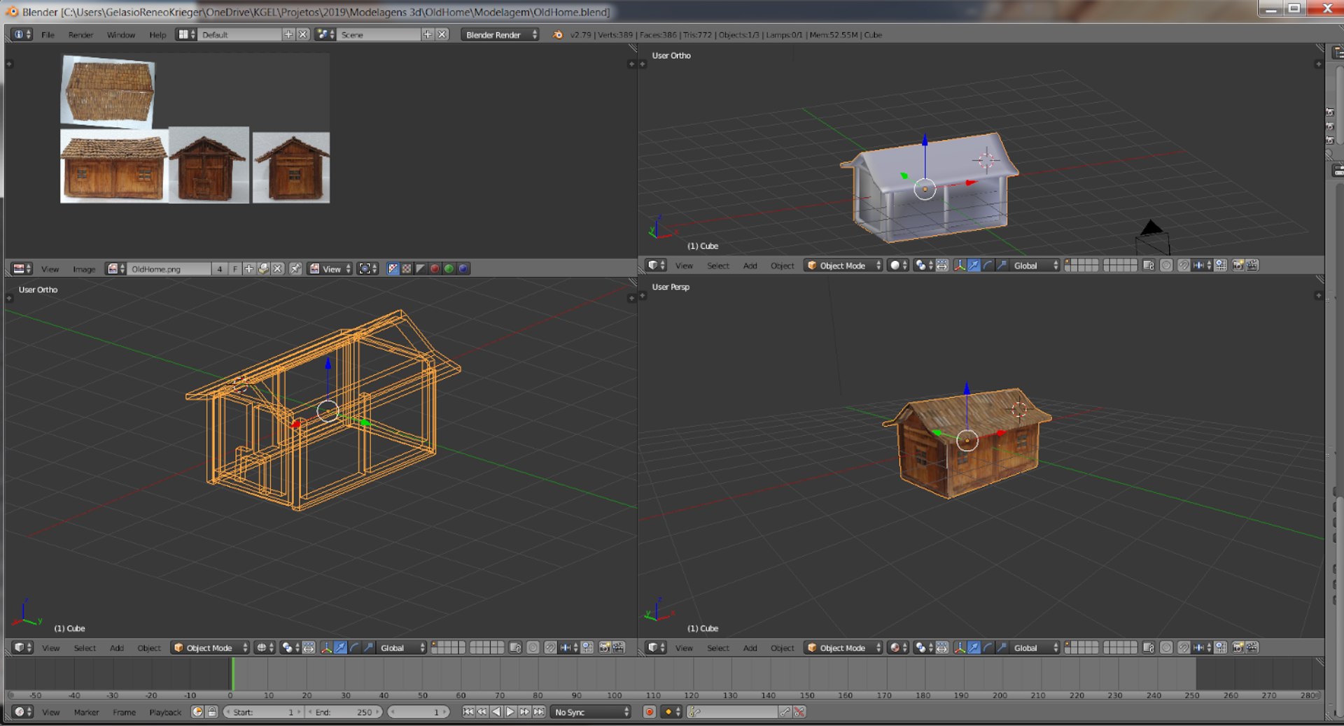1344x726 pixels.
Task: Browse linked image next to OldHome.png
Action: [115, 269]
